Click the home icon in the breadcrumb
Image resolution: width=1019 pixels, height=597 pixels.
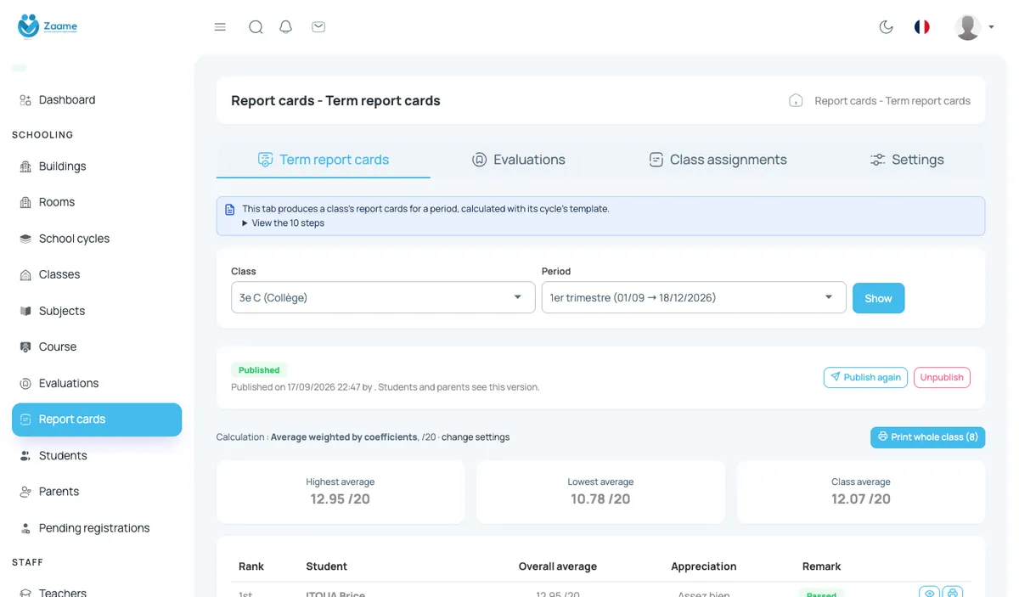[x=796, y=100]
